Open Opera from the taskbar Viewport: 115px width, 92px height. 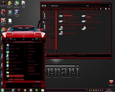point(19,90)
